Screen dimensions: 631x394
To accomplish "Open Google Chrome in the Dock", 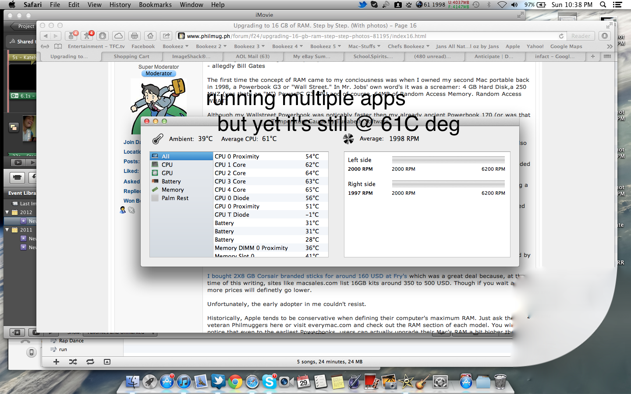I will click(235, 382).
